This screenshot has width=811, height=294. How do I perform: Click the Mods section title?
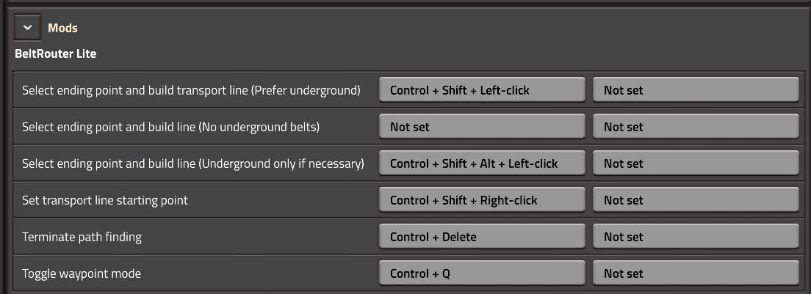pos(62,28)
